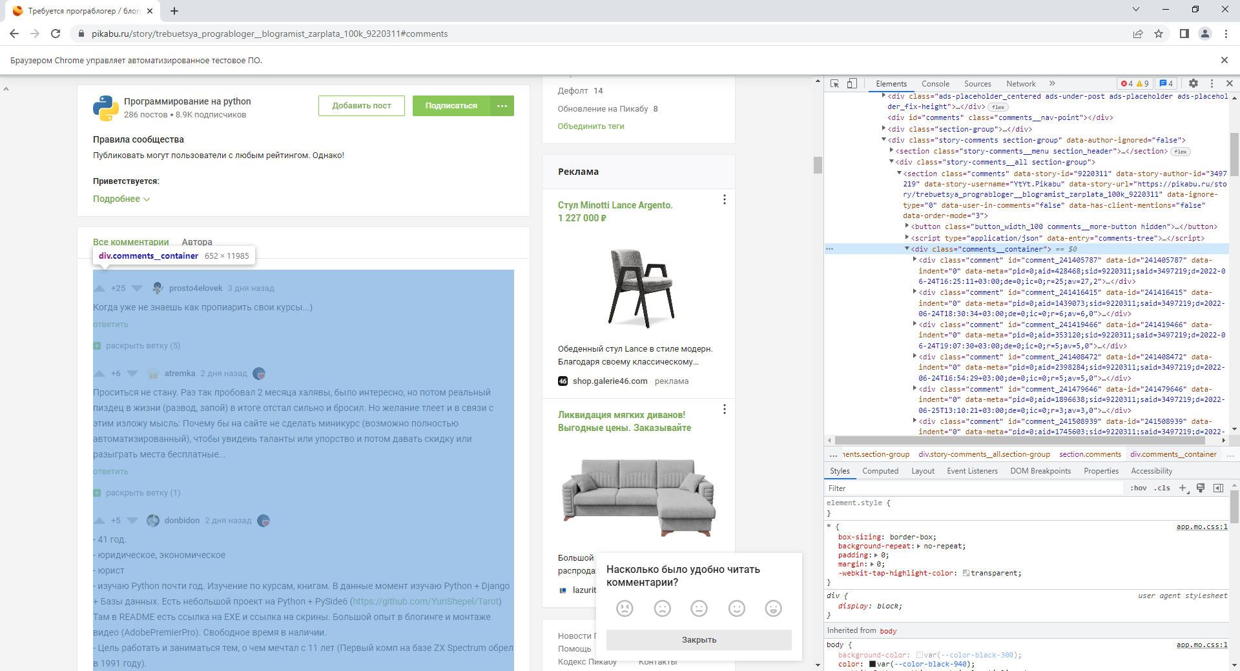Expand comment branch with 5 replies

[x=137, y=346]
